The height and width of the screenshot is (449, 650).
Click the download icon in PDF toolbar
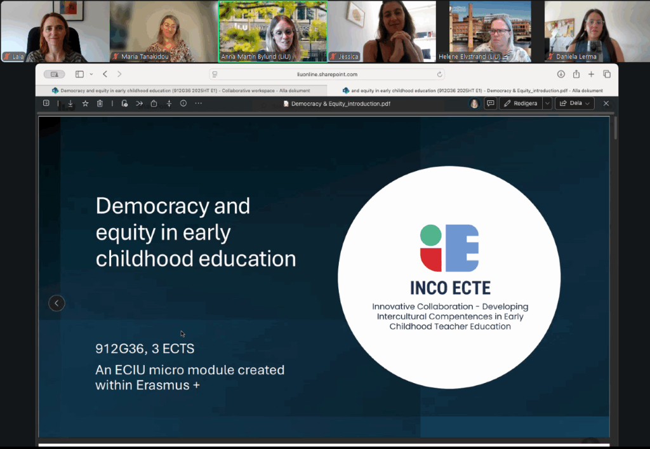(x=70, y=104)
